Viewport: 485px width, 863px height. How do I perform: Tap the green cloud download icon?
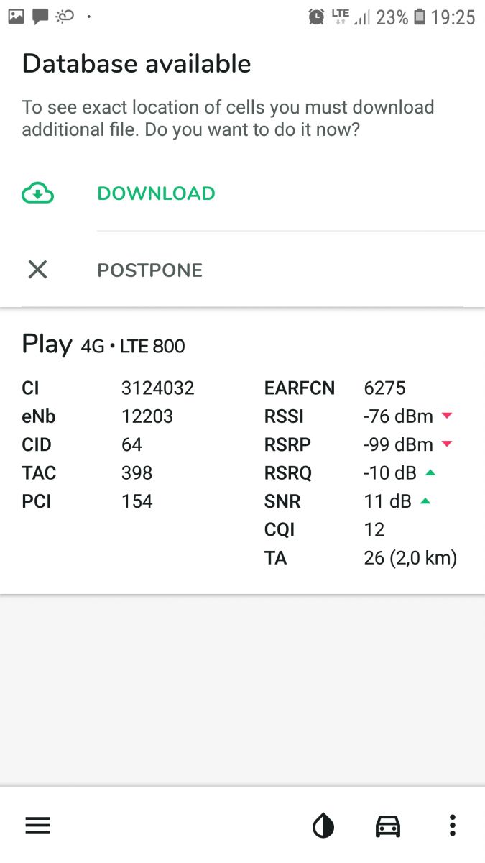(x=38, y=193)
